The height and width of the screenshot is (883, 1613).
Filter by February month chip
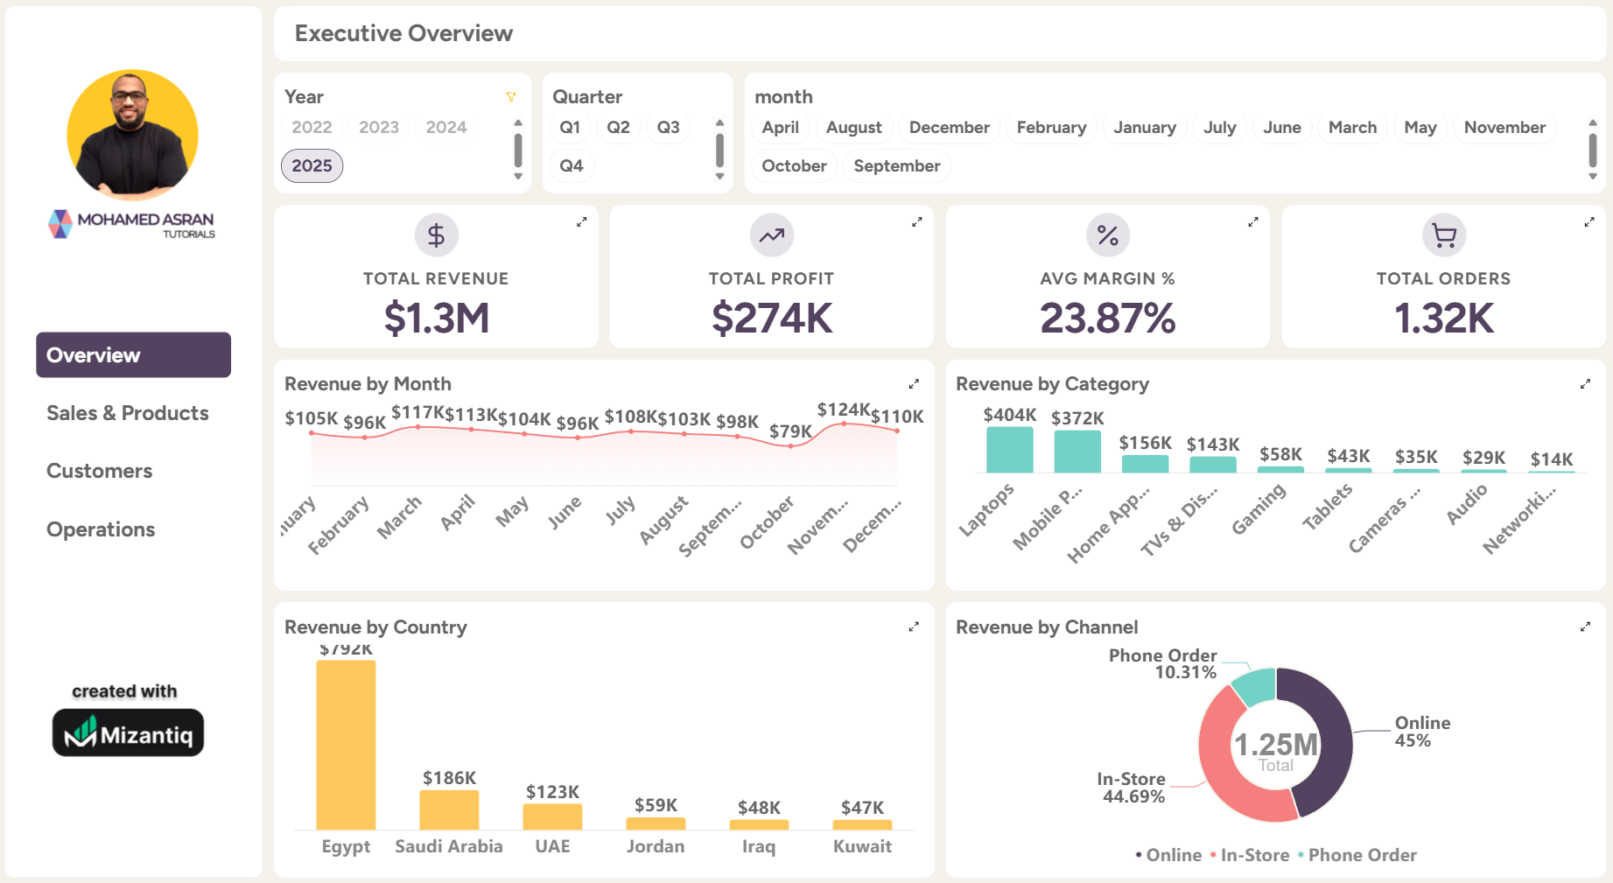pyautogui.click(x=1051, y=127)
